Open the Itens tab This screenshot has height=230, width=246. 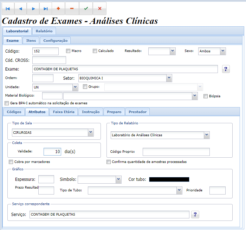click(x=31, y=41)
